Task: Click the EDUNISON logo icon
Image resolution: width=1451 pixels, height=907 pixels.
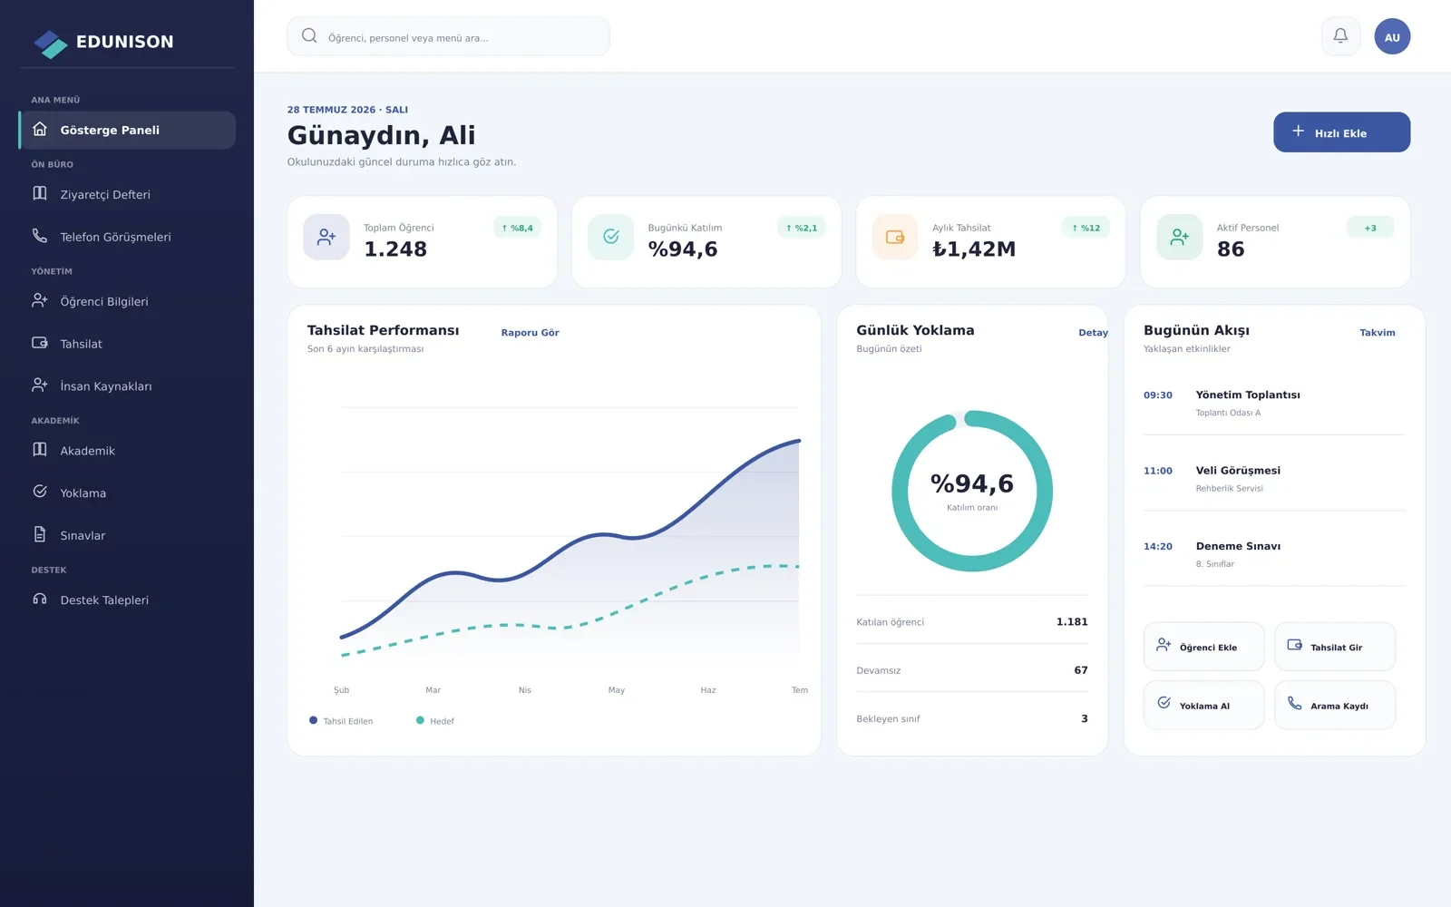Action: click(x=51, y=43)
